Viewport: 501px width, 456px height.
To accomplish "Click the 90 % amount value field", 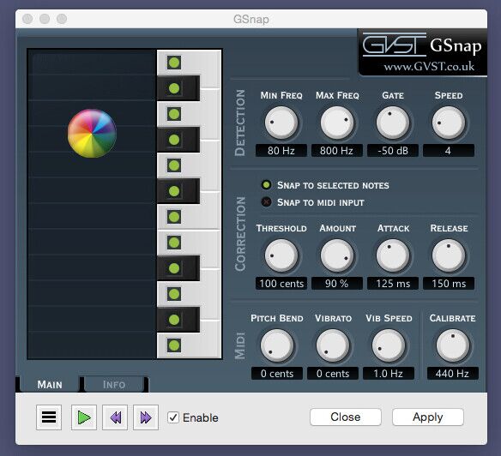I will tap(337, 283).
